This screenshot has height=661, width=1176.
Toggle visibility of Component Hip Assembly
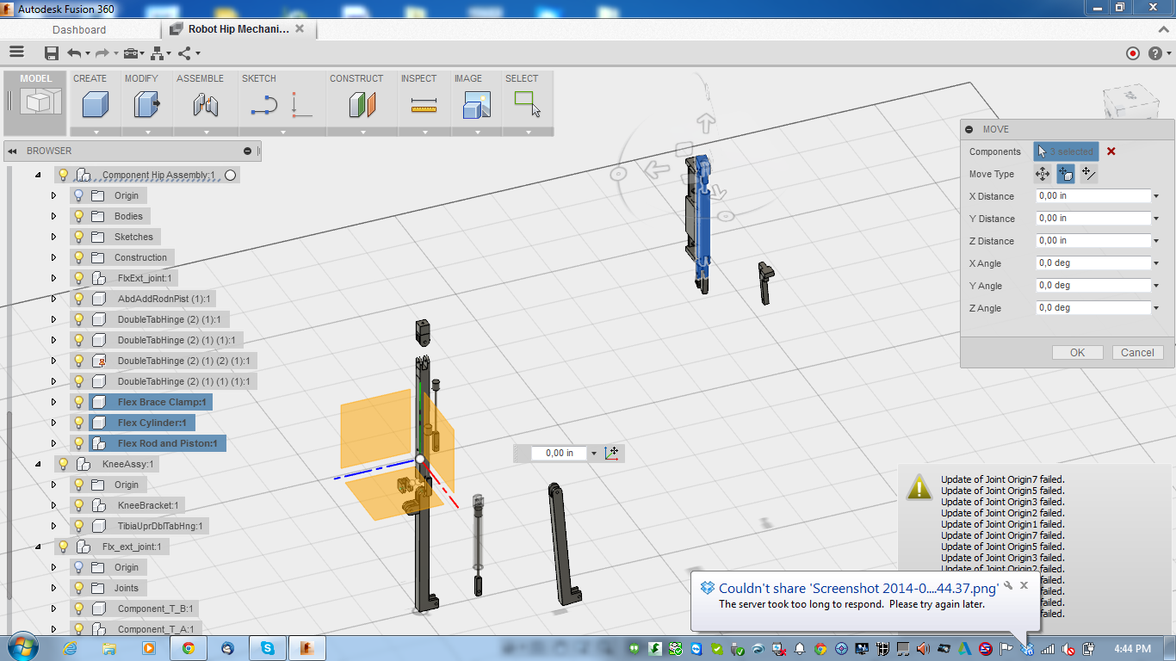pyautogui.click(x=63, y=174)
